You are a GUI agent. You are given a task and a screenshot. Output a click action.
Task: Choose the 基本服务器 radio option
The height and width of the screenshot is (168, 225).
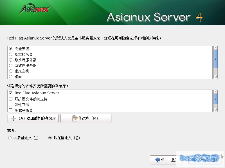(x=11, y=54)
